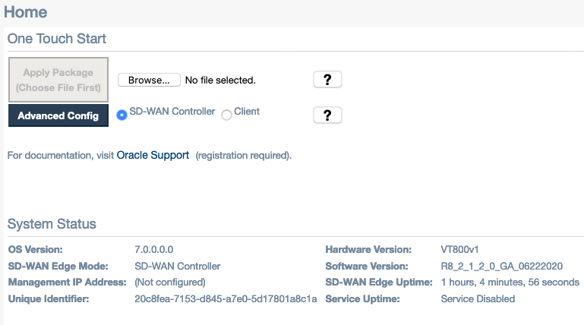
Task: Click the 'Service Disabled' uptime status
Action: [x=478, y=299]
